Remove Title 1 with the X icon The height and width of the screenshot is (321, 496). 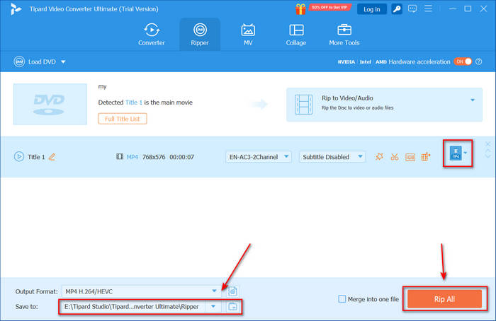coord(487,144)
